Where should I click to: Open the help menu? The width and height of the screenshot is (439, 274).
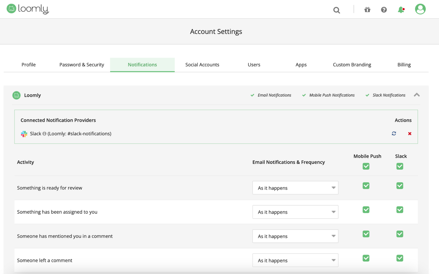click(384, 10)
